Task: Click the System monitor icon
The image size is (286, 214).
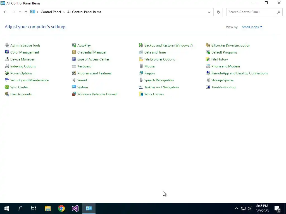Action: tap(74, 87)
